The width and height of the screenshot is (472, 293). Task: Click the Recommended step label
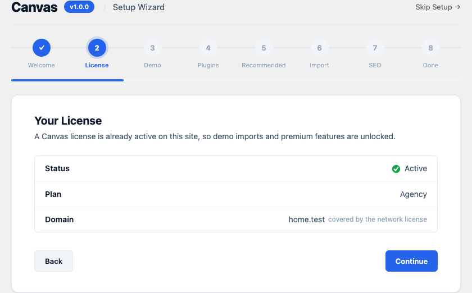(264, 65)
